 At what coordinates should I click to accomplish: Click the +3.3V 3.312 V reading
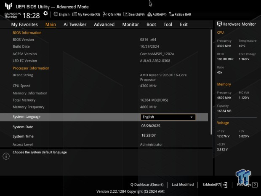pyautogui.click(x=222, y=150)
